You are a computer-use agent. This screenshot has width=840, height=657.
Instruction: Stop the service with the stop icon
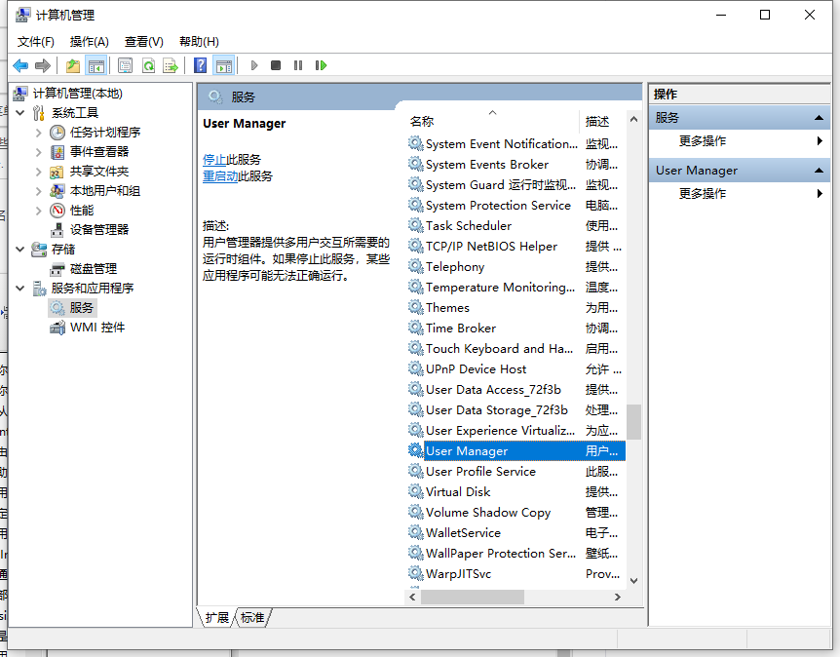277,64
